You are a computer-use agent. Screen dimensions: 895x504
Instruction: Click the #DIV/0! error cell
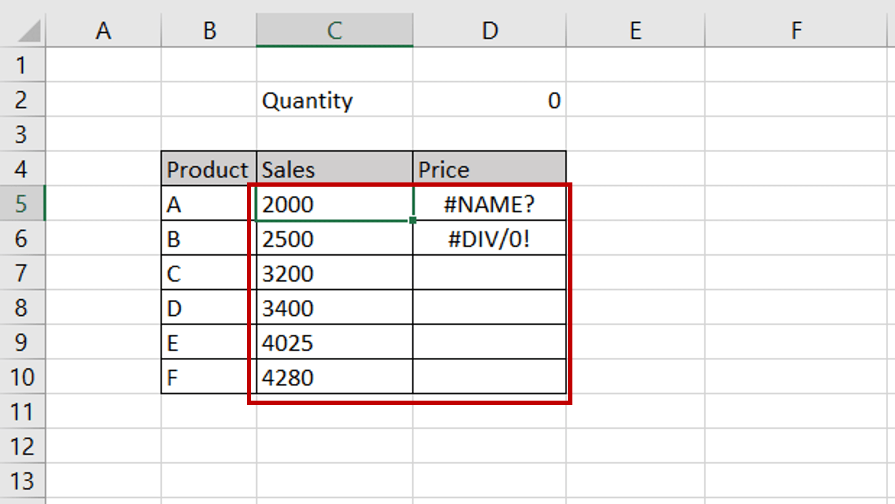488,239
